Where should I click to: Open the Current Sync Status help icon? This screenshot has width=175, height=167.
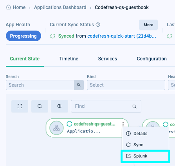tap(98, 25)
